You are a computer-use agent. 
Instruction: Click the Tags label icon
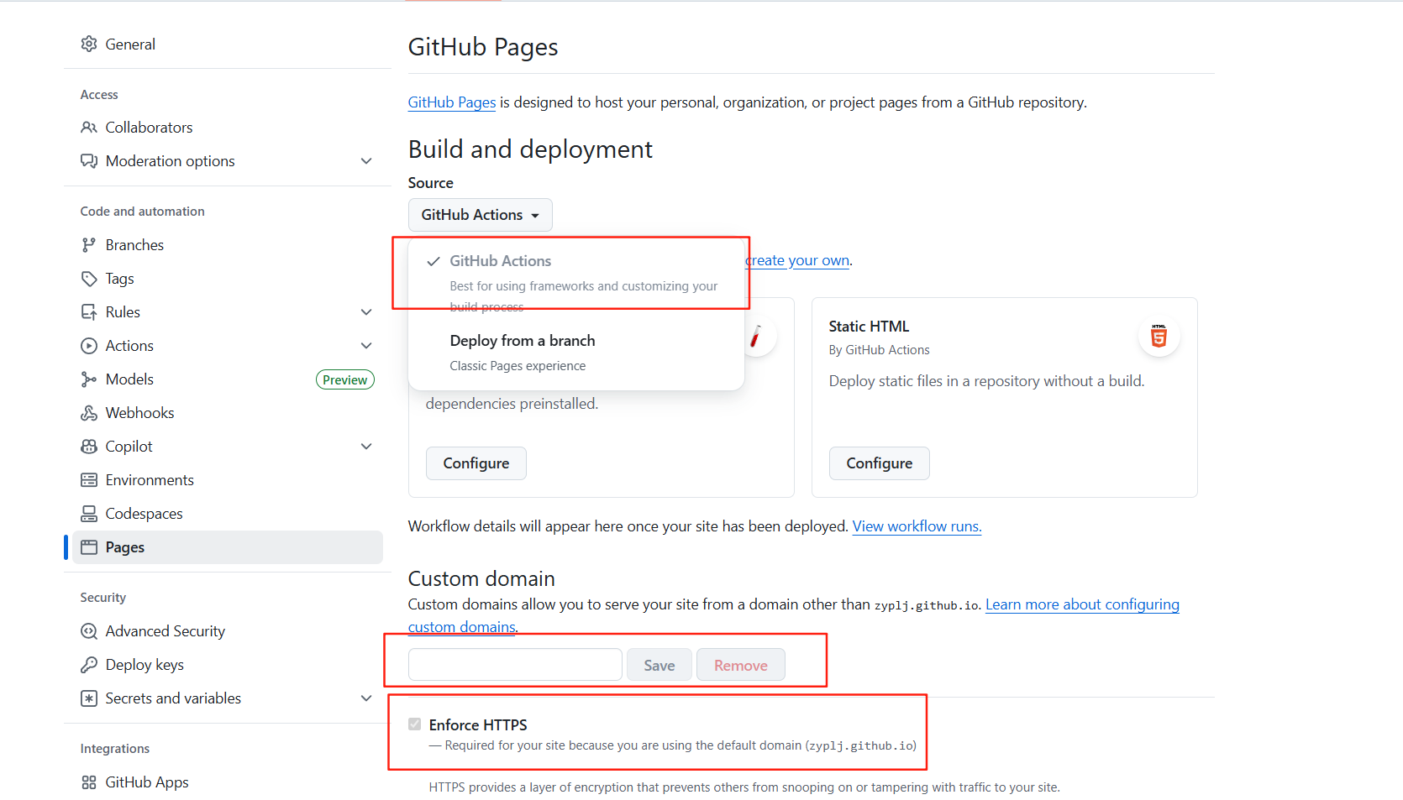point(88,279)
